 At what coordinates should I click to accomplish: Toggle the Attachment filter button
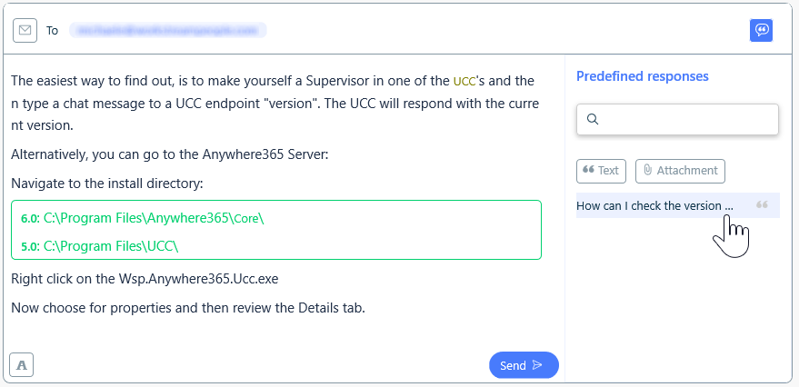(x=680, y=171)
